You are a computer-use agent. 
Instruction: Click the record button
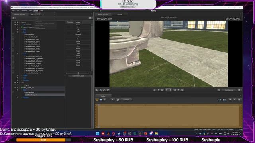tap(167, 90)
